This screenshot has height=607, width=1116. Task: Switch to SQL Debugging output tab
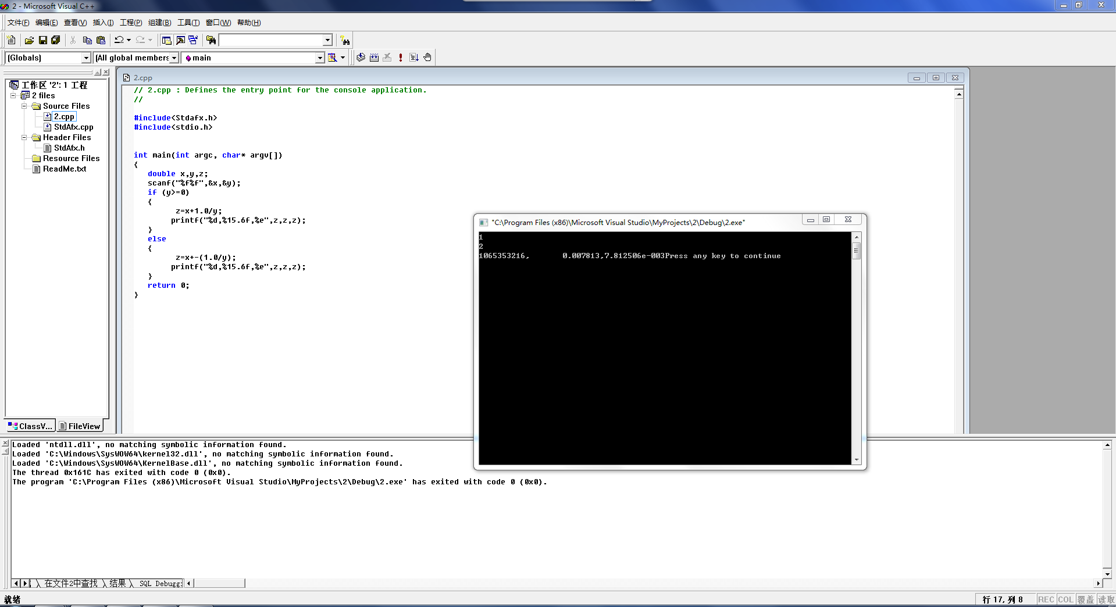click(x=161, y=583)
